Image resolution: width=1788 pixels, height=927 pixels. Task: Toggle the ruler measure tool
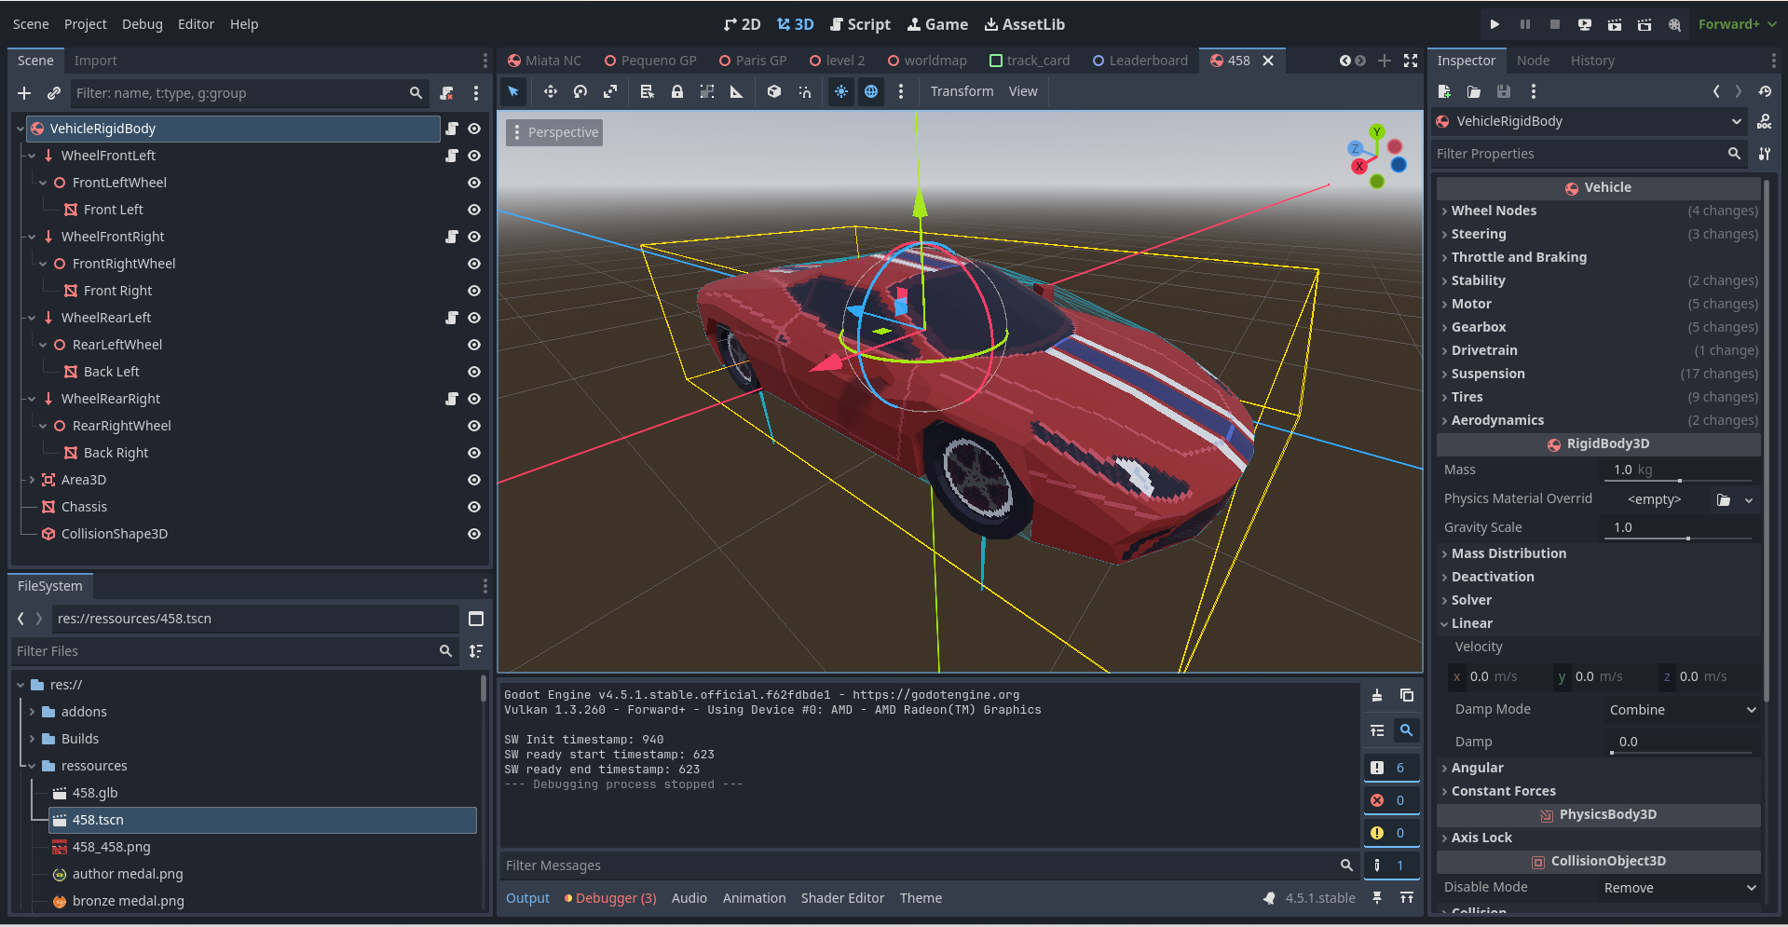737,91
